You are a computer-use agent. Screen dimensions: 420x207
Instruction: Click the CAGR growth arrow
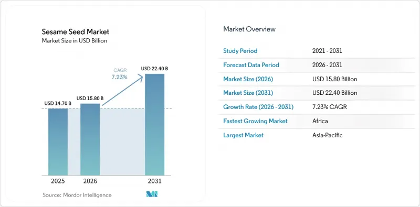tap(123, 90)
